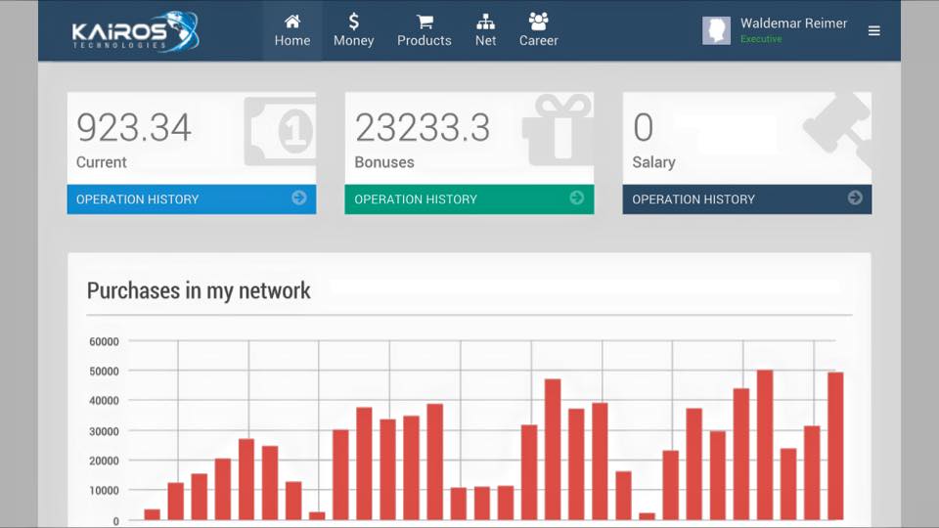The width and height of the screenshot is (939, 528).
Task: Open the hamburger menu icon
Action: 873,31
